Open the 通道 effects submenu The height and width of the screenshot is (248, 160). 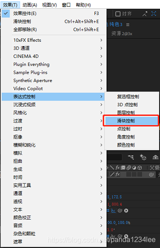pos(53,194)
